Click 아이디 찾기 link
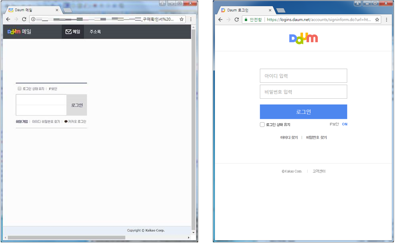The width and height of the screenshot is (395, 243). 289,137
